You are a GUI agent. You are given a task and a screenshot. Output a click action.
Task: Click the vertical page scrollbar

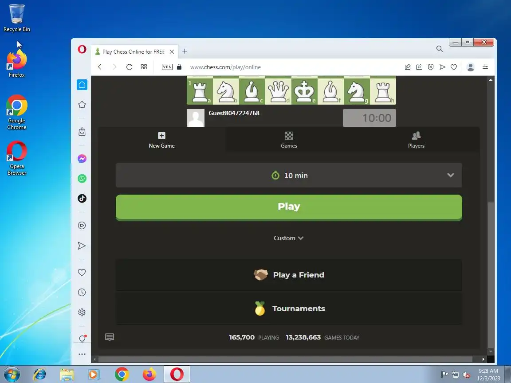(x=491, y=275)
